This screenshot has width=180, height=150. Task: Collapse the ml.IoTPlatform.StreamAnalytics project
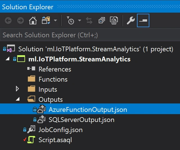(8, 59)
